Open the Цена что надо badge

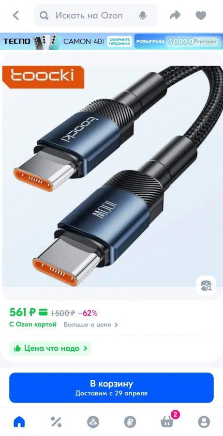[x=50, y=348]
